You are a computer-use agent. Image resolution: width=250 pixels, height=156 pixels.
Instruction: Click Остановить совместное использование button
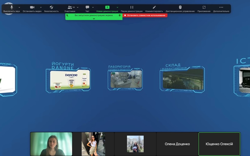(x=145, y=15)
